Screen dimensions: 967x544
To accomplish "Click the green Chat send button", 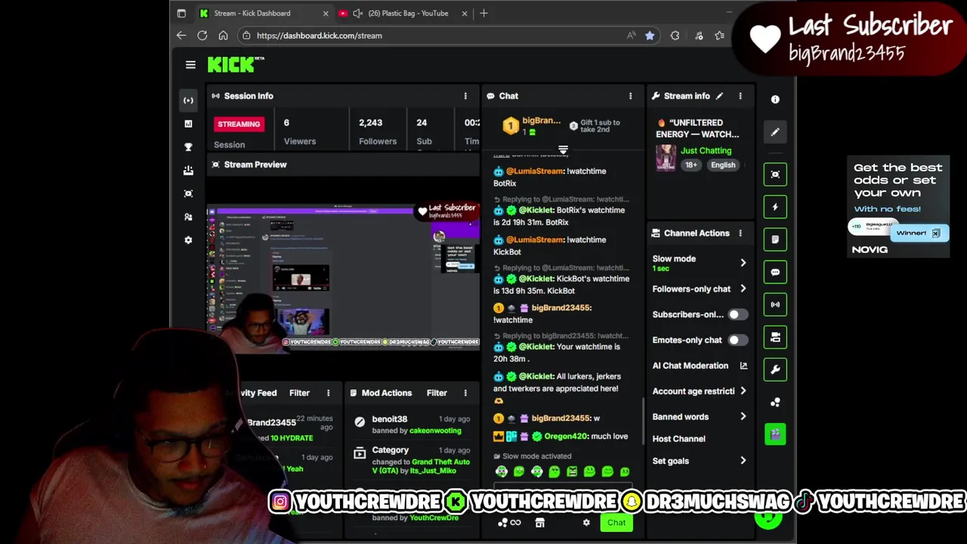I will tap(616, 522).
